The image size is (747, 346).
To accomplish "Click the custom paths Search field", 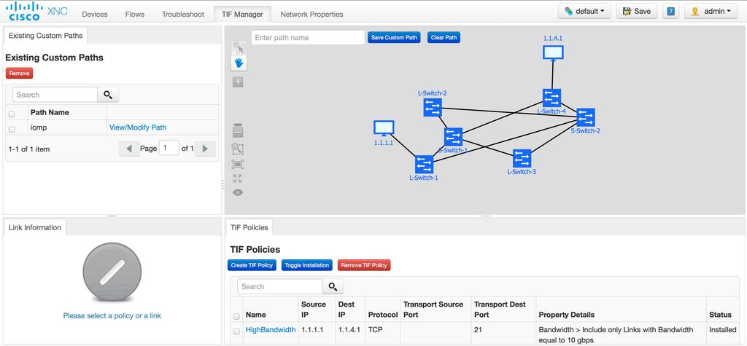I will click(55, 95).
